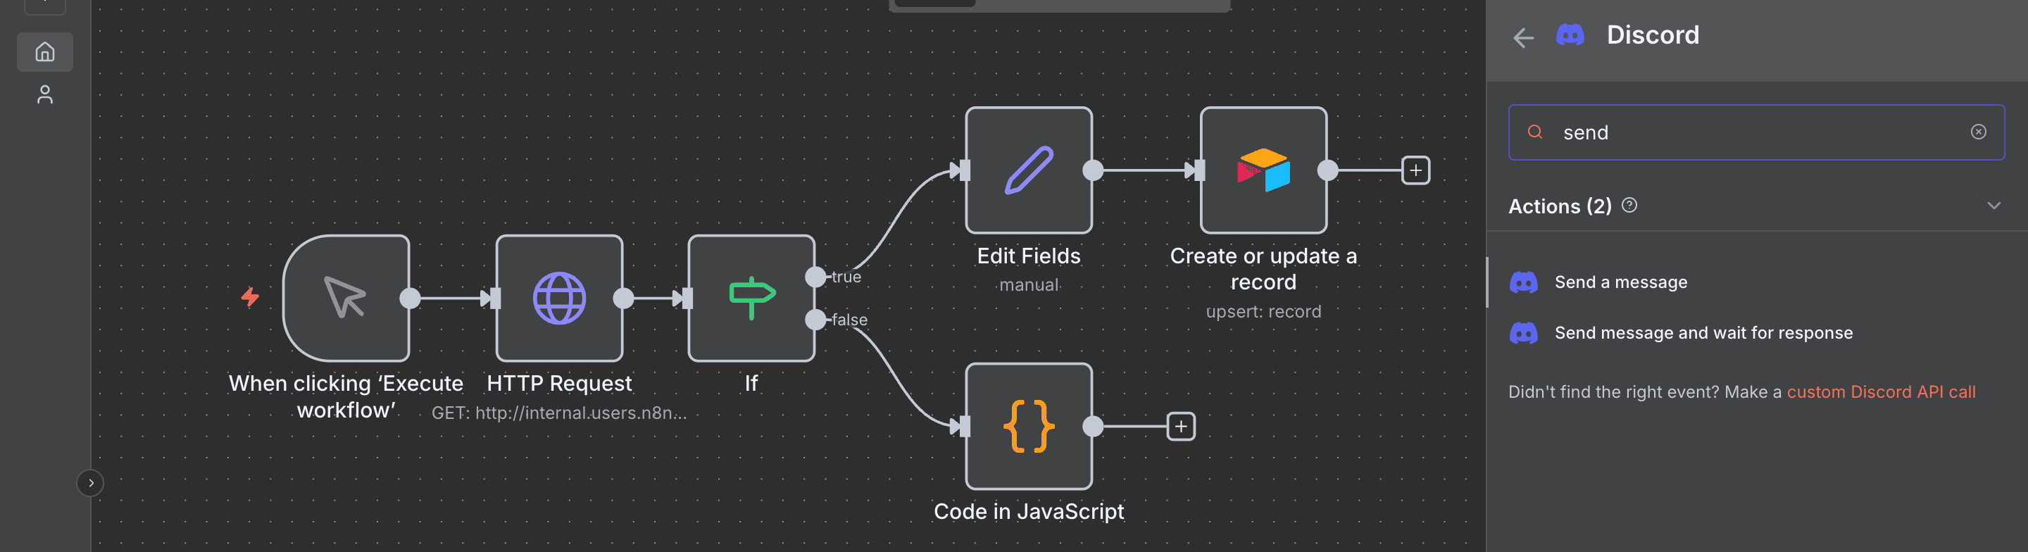2028x552 pixels.
Task: Click the 'Create or update a record' label
Action: pos(1263,269)
